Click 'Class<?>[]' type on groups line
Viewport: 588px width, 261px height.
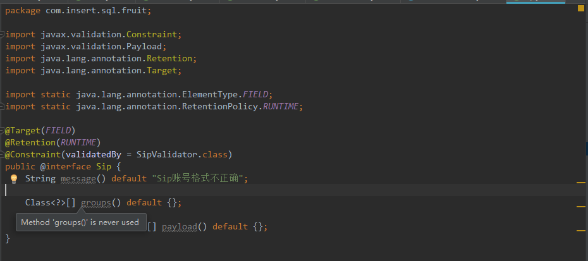(51, 202)
